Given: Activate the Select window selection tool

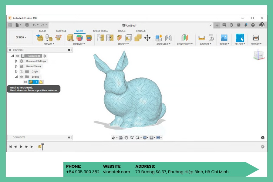Looking at the screenshot, I should [x=240, y=38].
